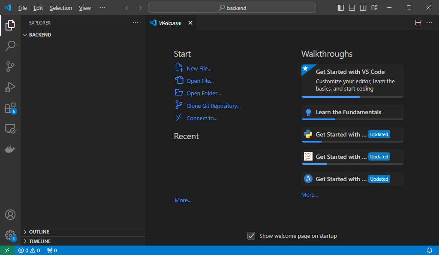Click More... under Recent

183,200
